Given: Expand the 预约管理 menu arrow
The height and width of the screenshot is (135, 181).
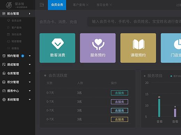Looking at the screenshot, I should tap(30, 56).
